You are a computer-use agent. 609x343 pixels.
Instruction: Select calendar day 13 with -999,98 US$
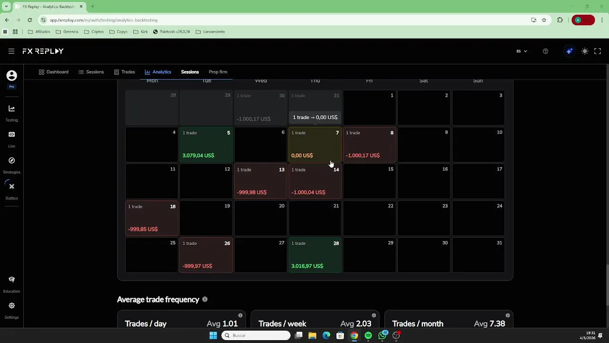[x=261, y=181]
